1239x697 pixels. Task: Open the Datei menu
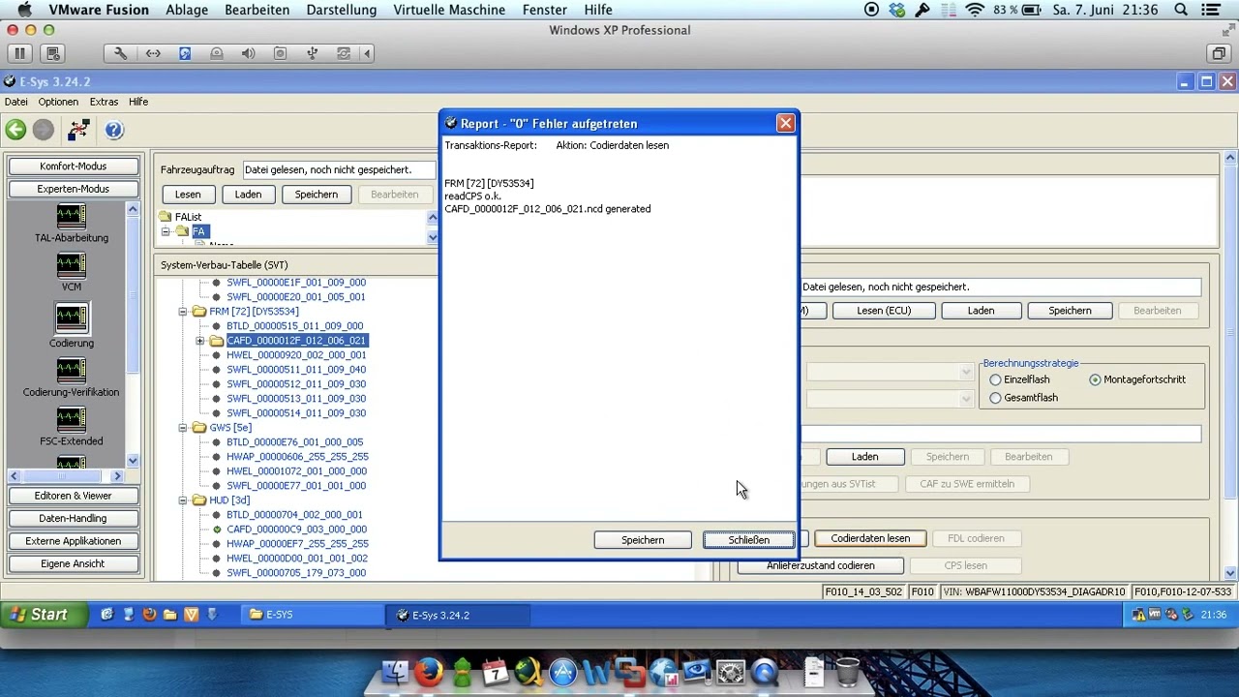(x=16, y=102)
